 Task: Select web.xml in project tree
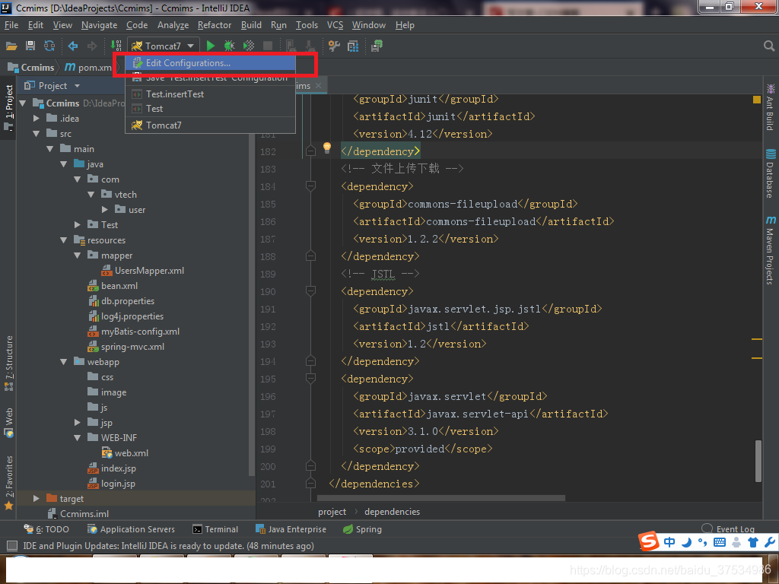[126, 453]
